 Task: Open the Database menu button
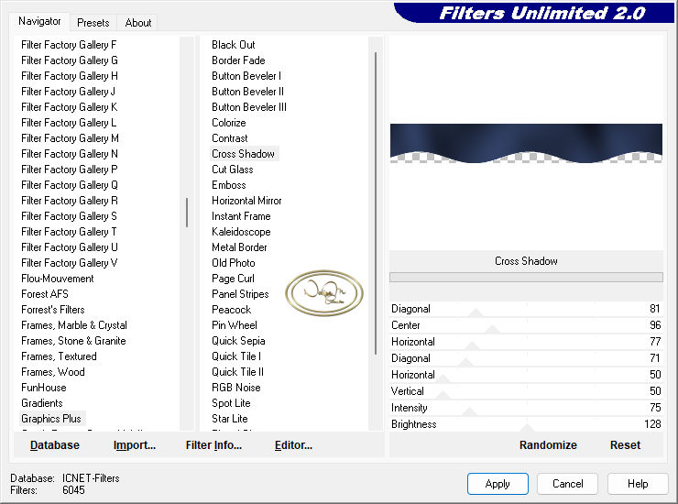pos(55,445)
